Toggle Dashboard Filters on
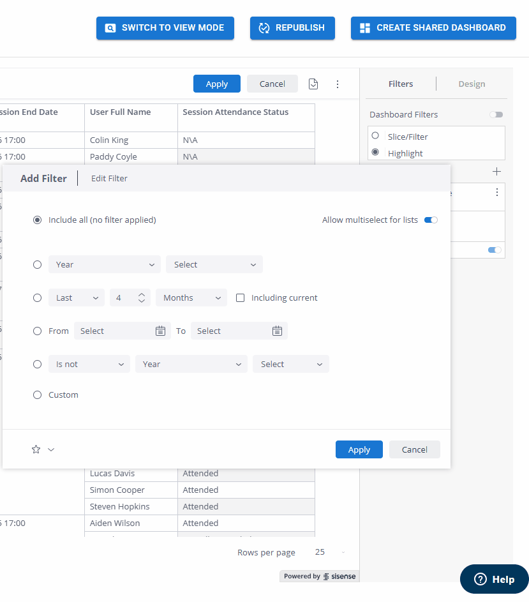 click(496, 114)
